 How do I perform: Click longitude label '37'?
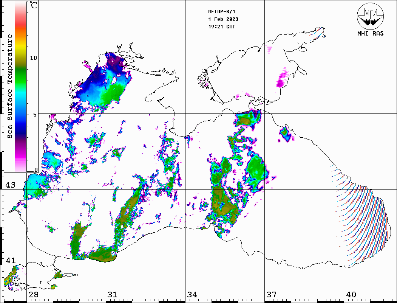(x=272, y=294)
